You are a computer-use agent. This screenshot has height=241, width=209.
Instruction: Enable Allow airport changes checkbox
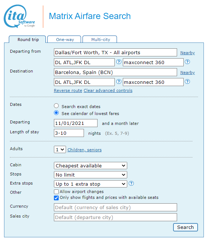56,192
